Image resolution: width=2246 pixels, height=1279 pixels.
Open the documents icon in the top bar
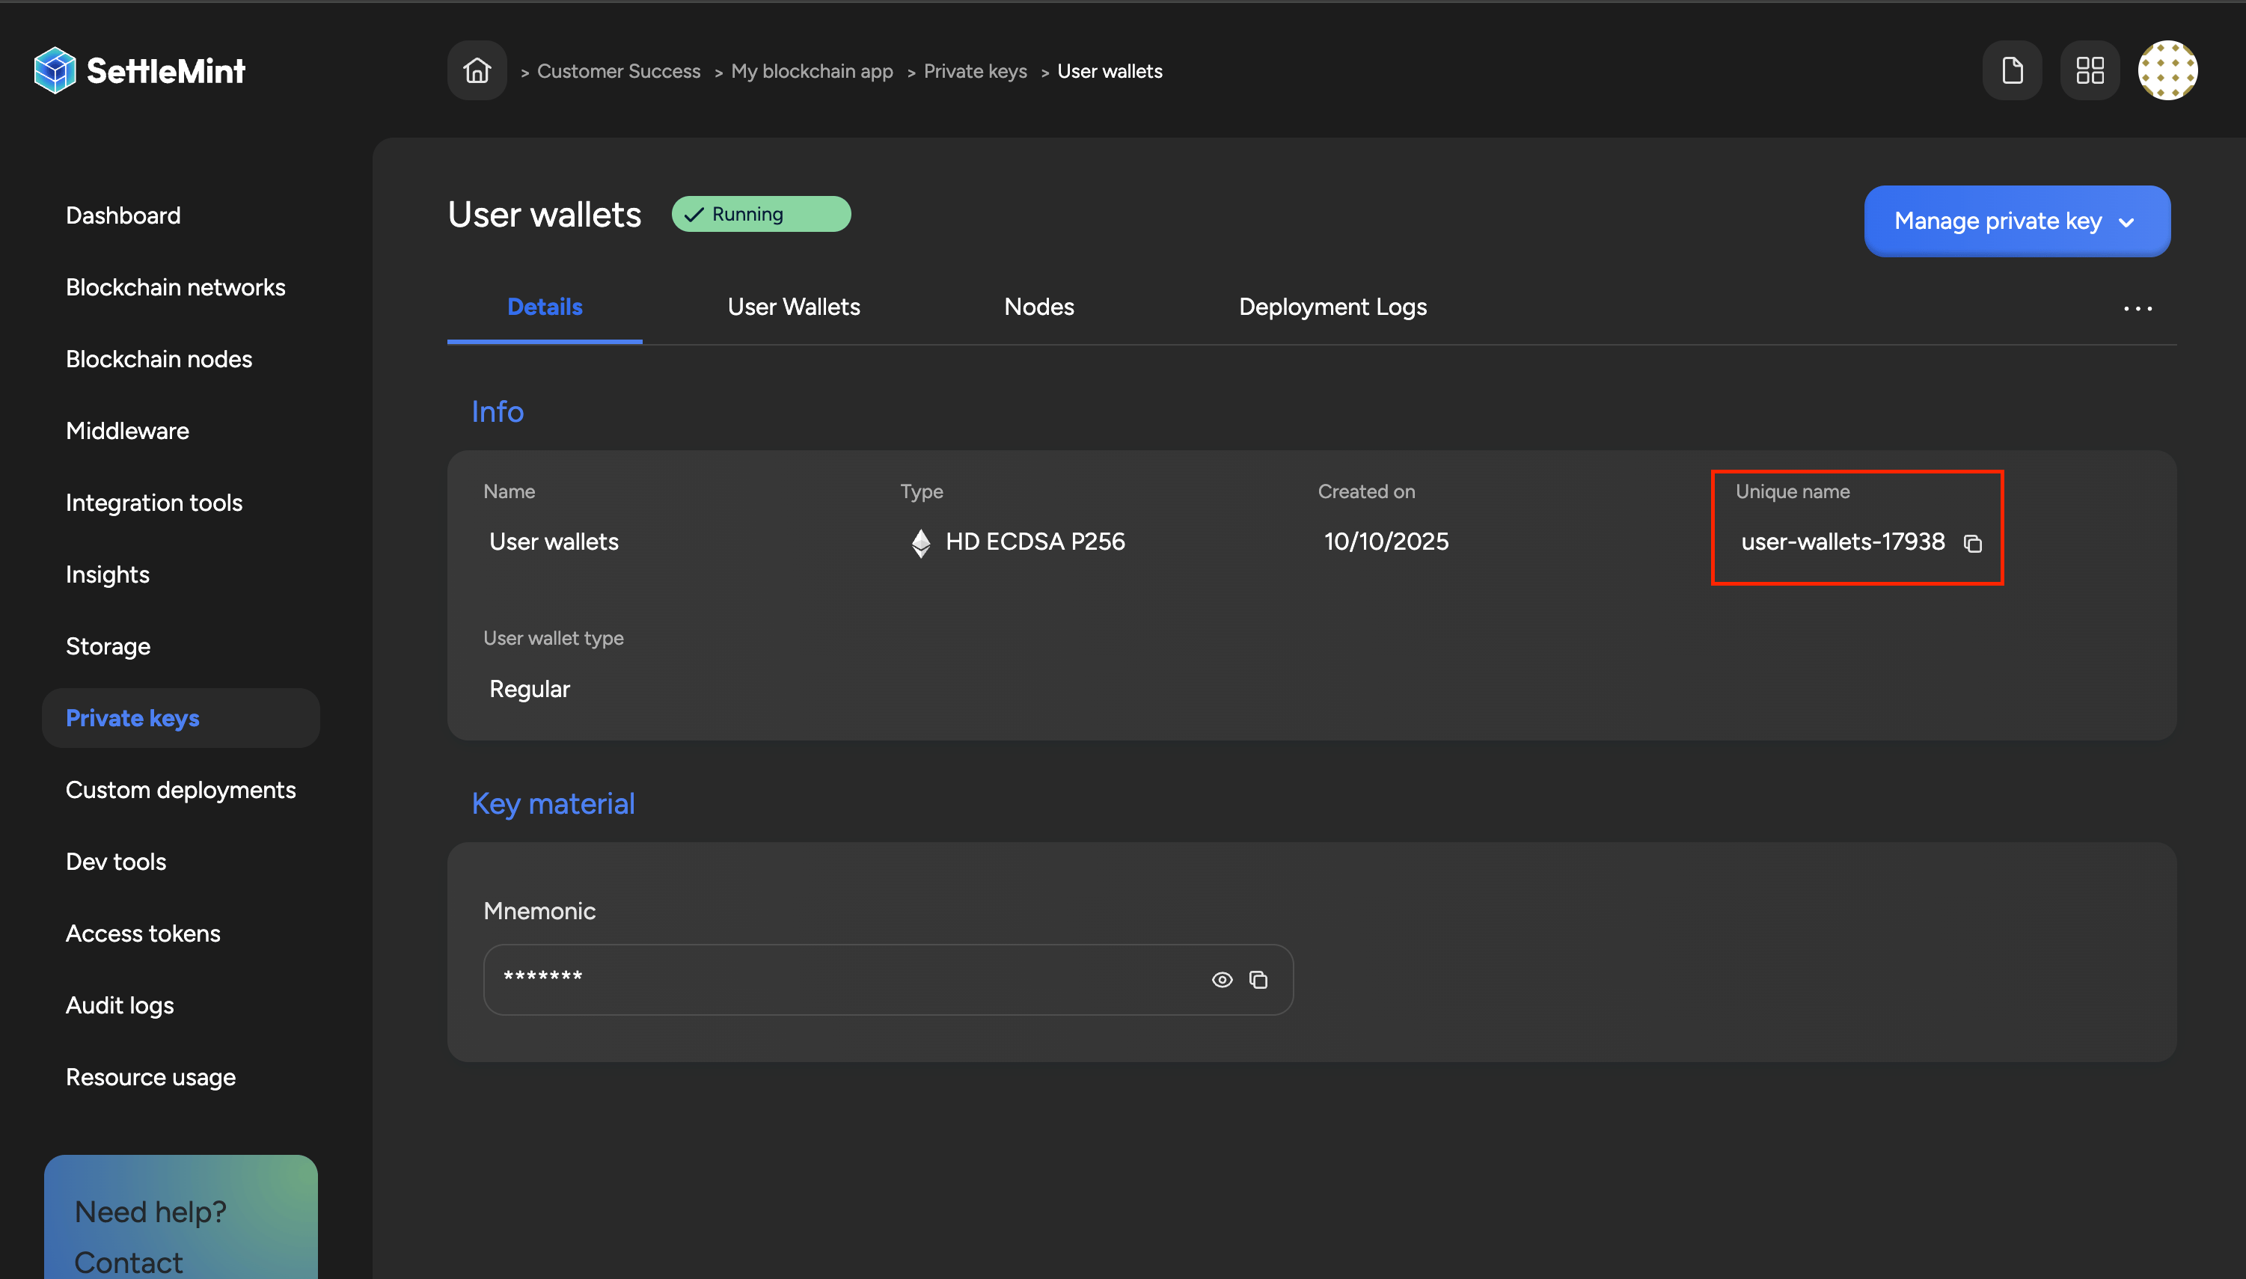pos(2011,70)
